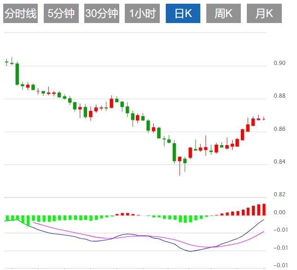The image size is (297, 270).
Task: Click the longest green MACD histogram bar
Action: click(28, 220)
